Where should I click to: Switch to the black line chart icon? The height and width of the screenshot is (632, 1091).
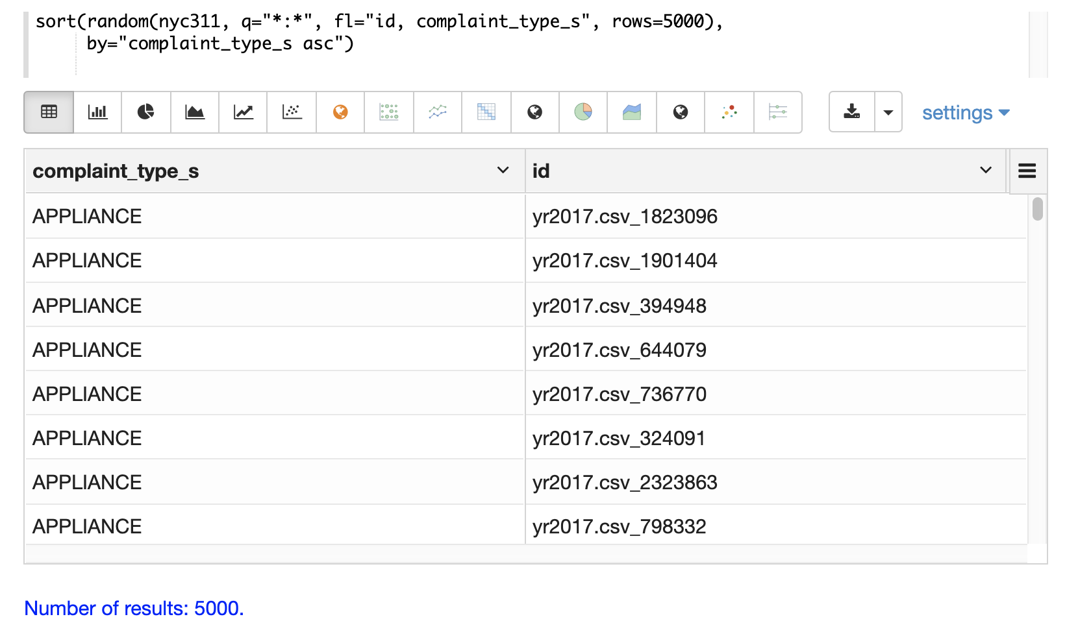pos(244,112)
